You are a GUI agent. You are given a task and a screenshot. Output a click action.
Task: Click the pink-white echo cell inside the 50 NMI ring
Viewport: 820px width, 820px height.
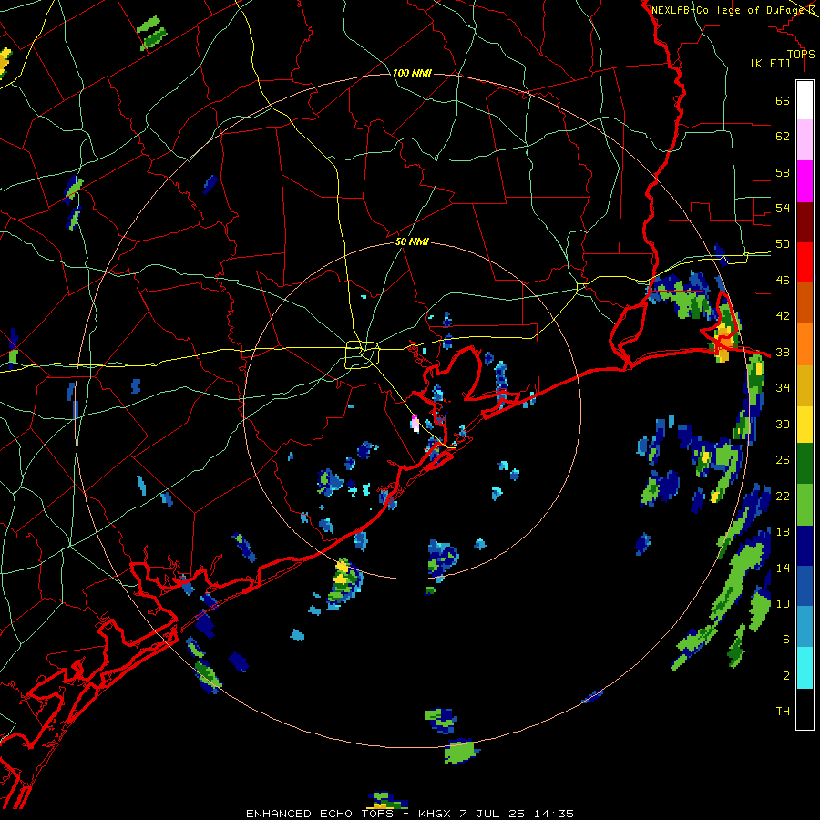[x=415, y=423]
